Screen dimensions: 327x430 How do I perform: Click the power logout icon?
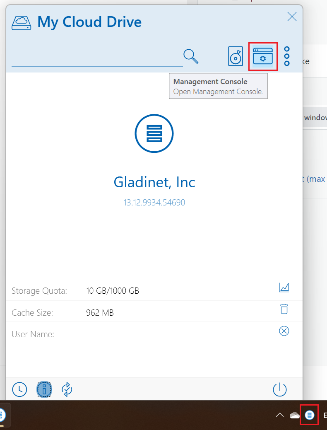[x=279, y=390]
